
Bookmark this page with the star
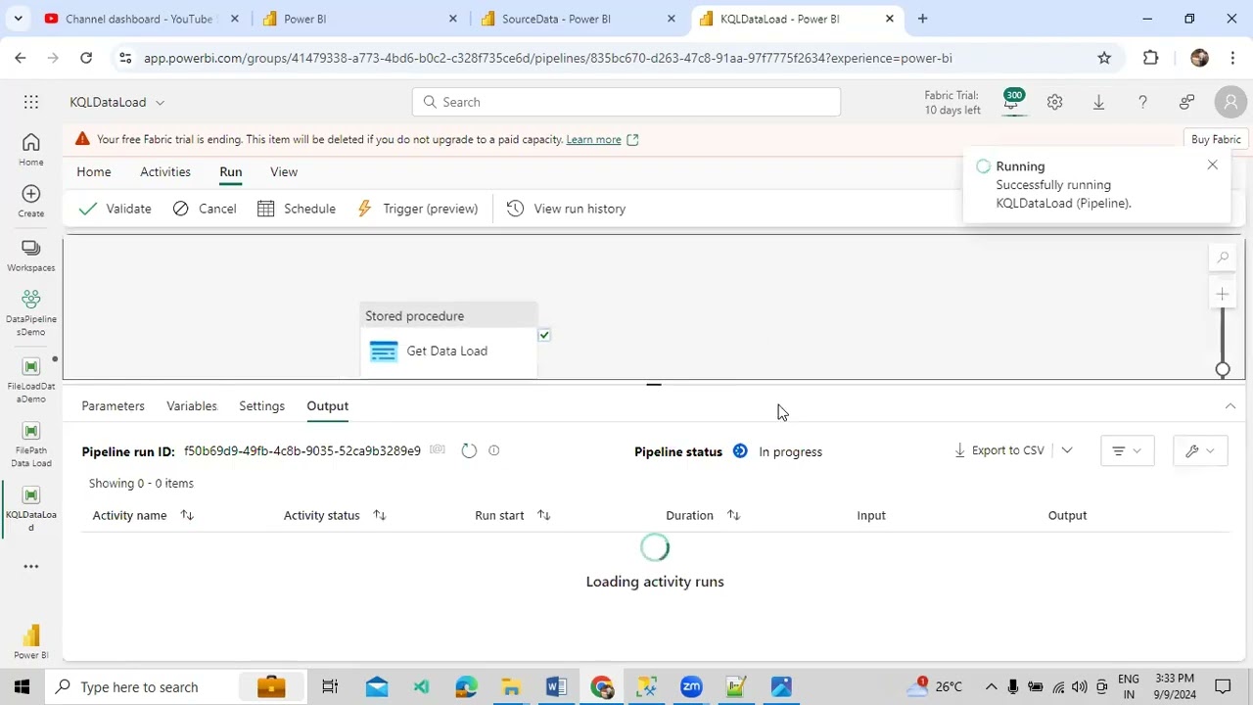coord(1104,58)
